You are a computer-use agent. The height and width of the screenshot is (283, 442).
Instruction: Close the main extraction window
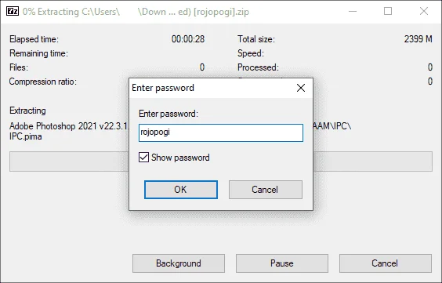point(424,12)
